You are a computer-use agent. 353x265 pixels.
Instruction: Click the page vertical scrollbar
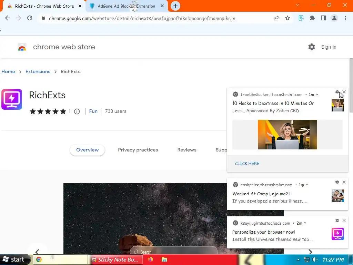pyautogui.click(x=351, y=85)
